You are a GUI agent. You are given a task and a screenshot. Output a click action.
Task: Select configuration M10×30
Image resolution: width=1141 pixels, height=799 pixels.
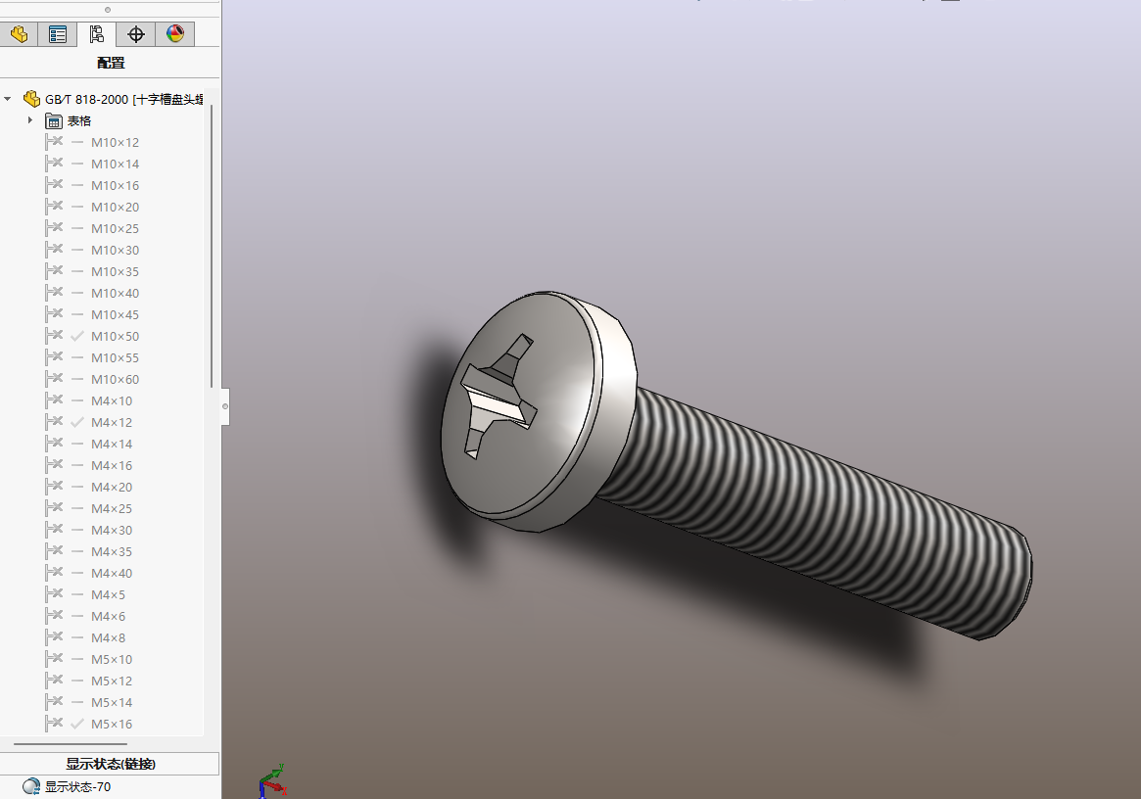pyautogui.click(x=115, y=251)
